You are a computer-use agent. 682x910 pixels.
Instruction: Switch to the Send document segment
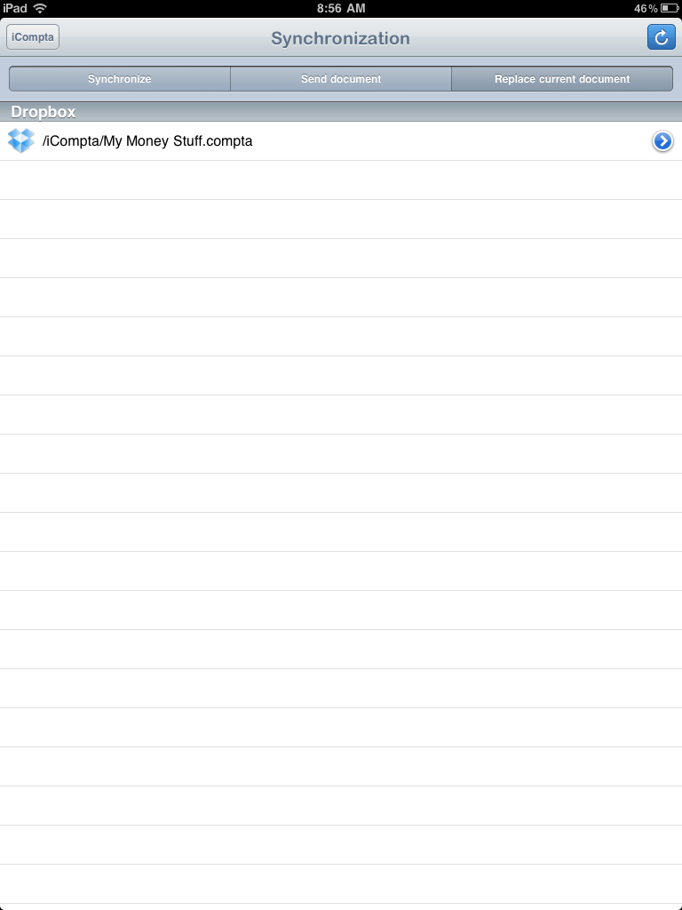point(341,79)
